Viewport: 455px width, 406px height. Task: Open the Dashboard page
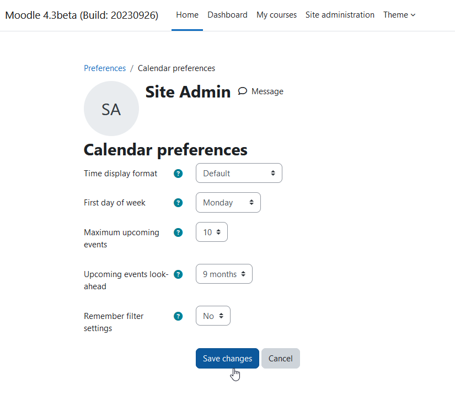tap(227, 15)
